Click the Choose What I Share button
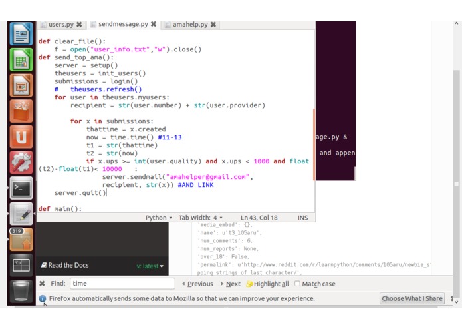This screenshot has width=462, height=329. pyautogui.click(x=412, y=298)
